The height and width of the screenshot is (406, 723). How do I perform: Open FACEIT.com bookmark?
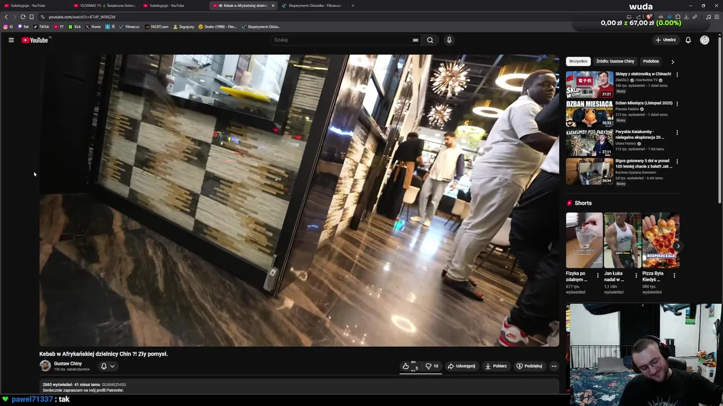pos(156,27)
